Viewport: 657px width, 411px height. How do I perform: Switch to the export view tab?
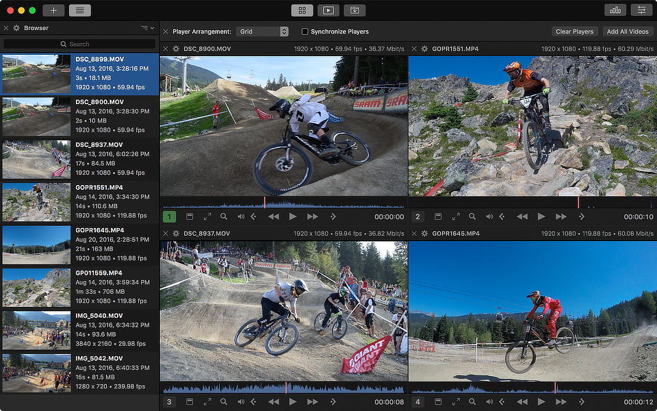click(355, 10)
